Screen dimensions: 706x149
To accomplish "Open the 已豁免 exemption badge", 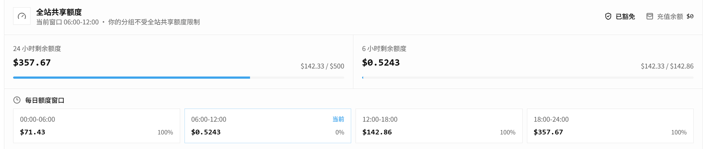I will (620, 16).
